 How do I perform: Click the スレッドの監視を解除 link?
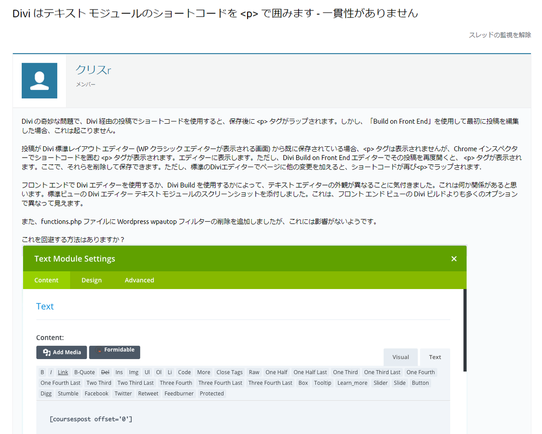pos(500,34)
